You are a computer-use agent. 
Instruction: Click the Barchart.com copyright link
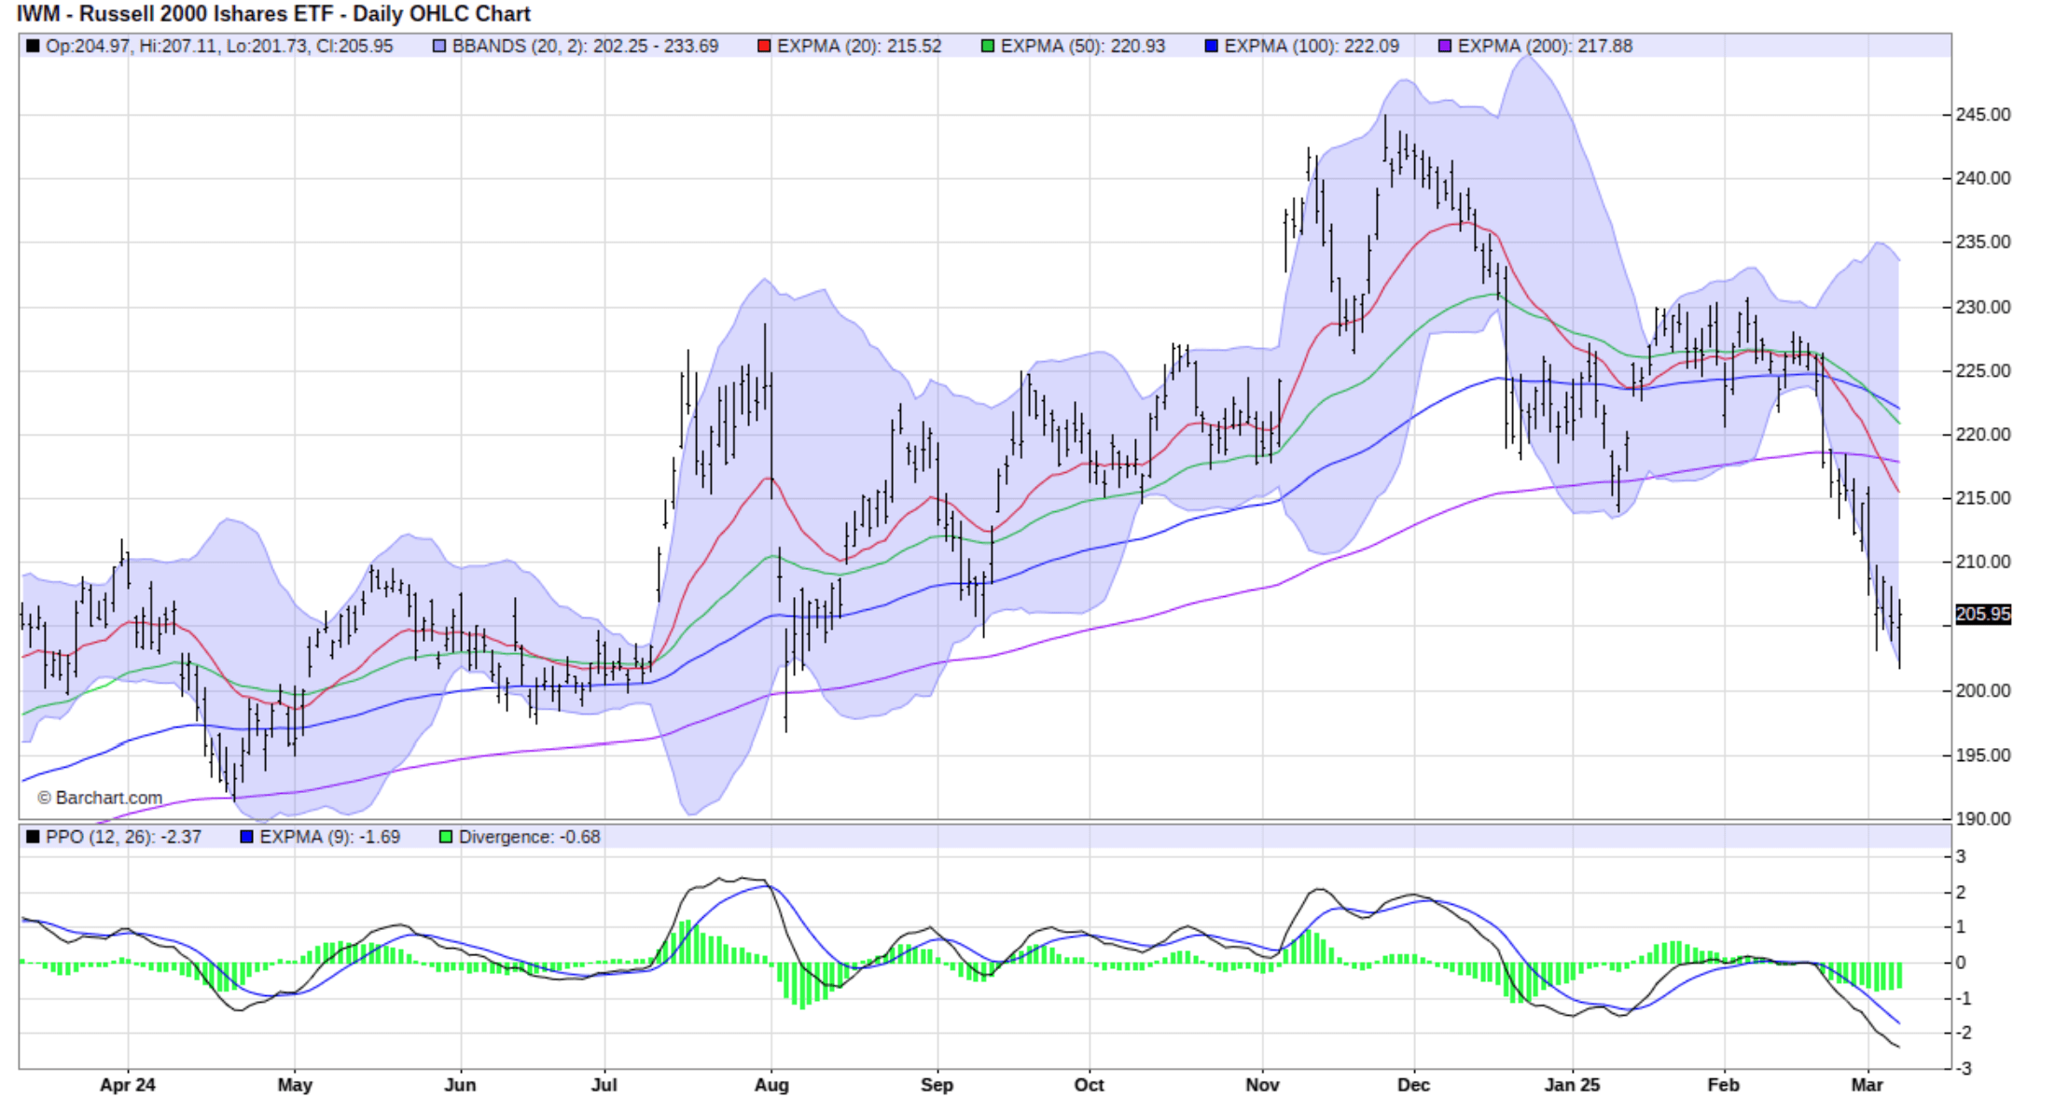coord(98,798)
